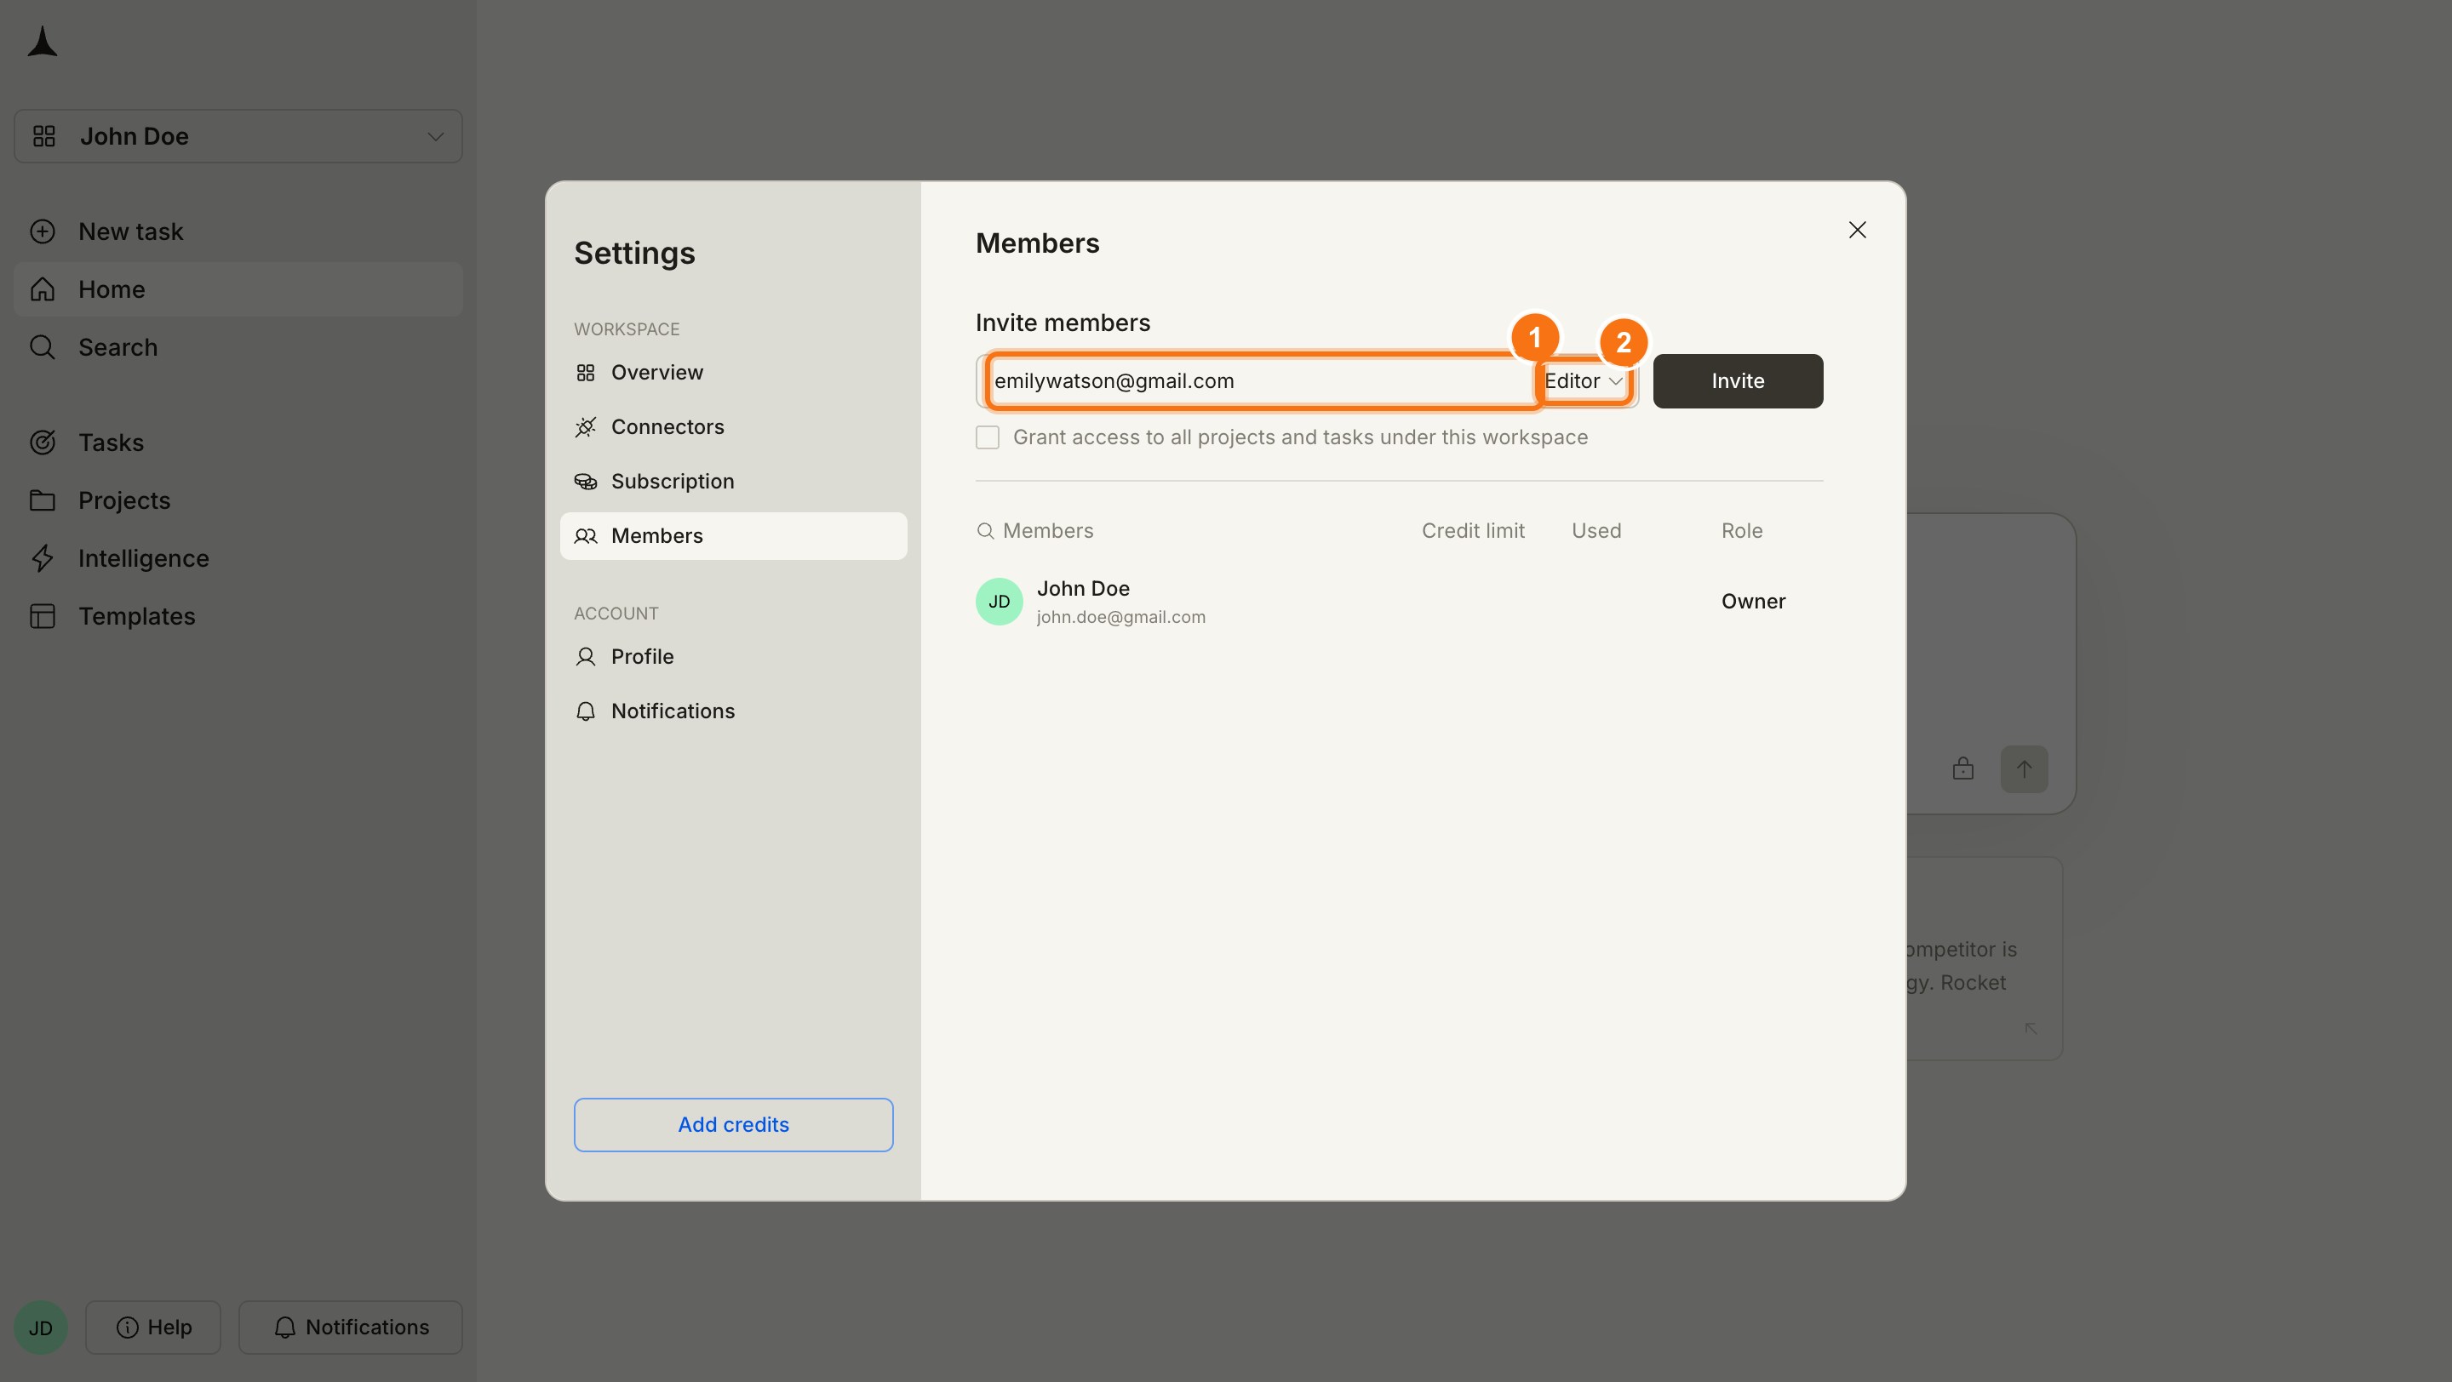Screen dimensions: 2452x1382
Task: Click the Invite button
Action: 1737,381
